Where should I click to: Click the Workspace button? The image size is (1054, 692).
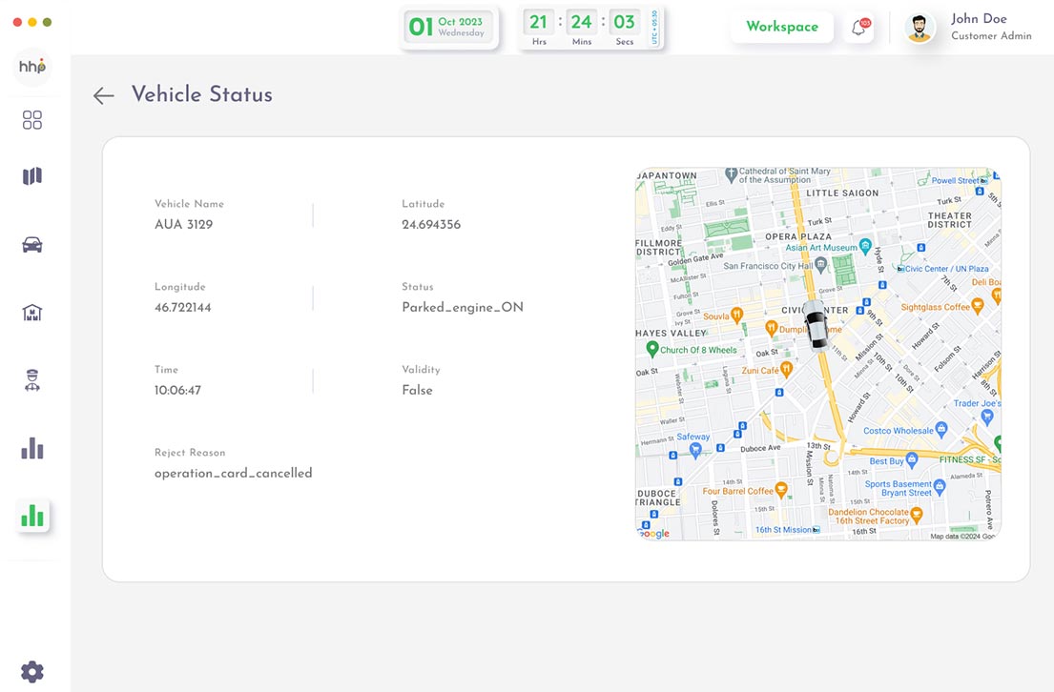click(x=781, y=28)
